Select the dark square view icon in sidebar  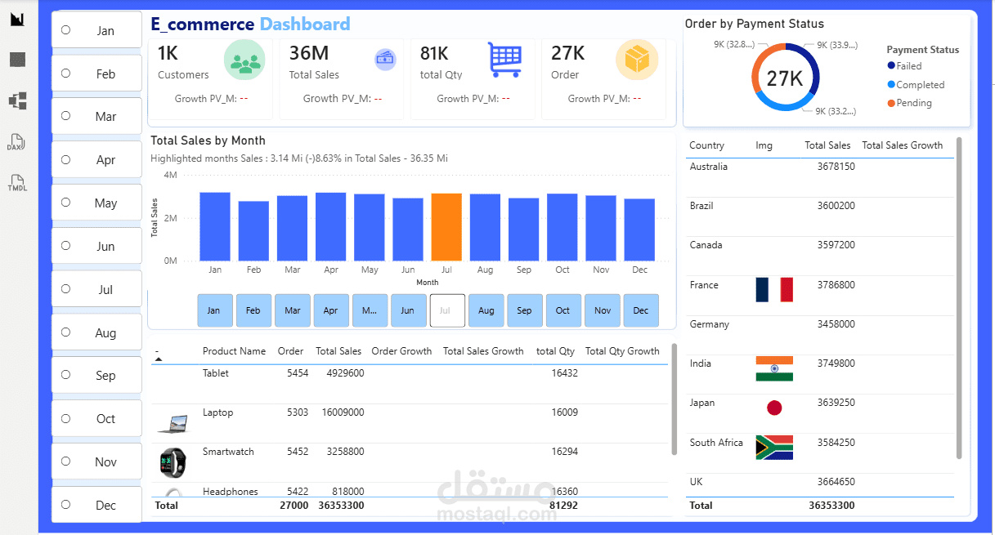tap(16, 59)
